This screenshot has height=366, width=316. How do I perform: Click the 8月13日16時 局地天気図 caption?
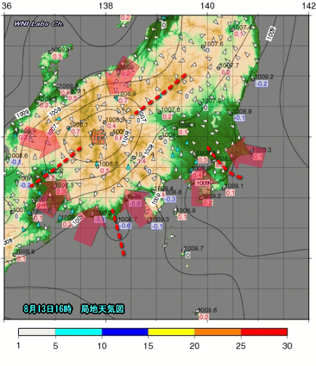74,309
